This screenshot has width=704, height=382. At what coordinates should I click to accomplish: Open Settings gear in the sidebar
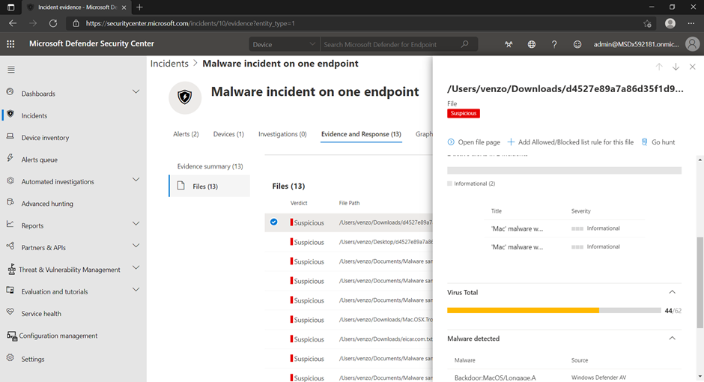[x=10, y=358]
